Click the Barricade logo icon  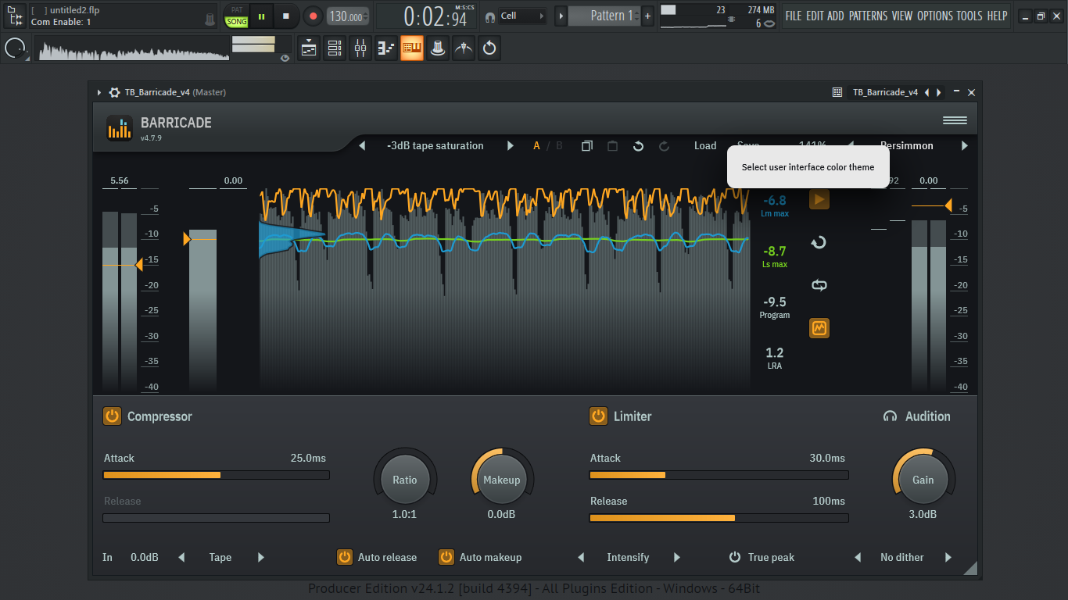tap(120, 128)
